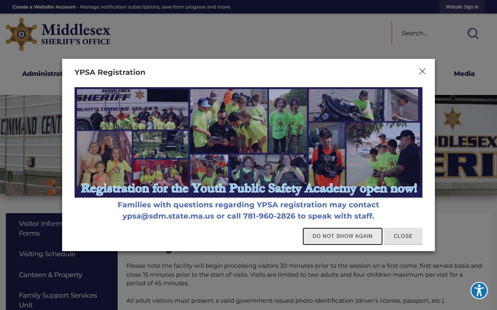Click the search magnifier icon
This screenshot has width=497, height=310.
[x=473, y=33]
